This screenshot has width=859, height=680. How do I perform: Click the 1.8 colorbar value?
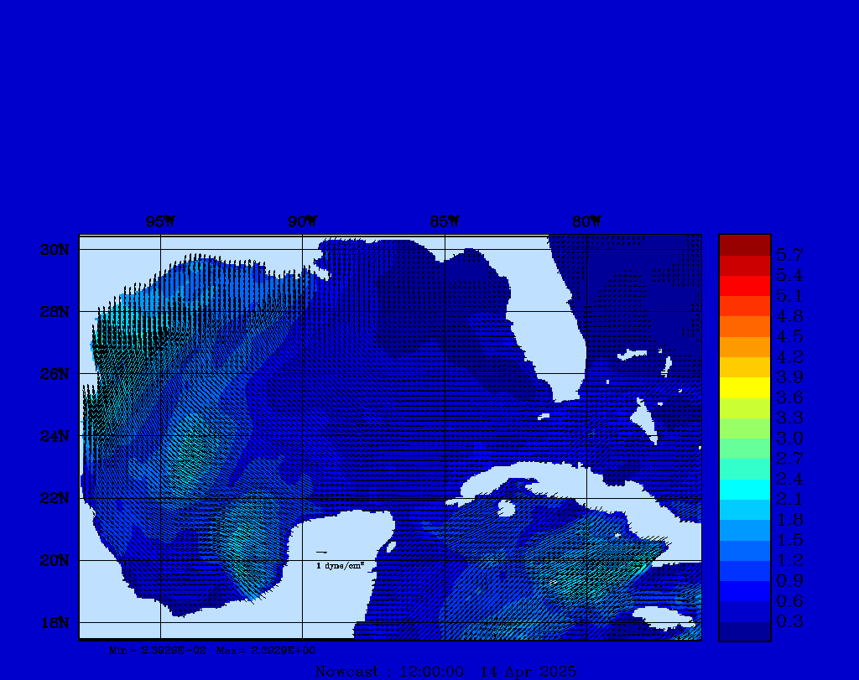789,520
